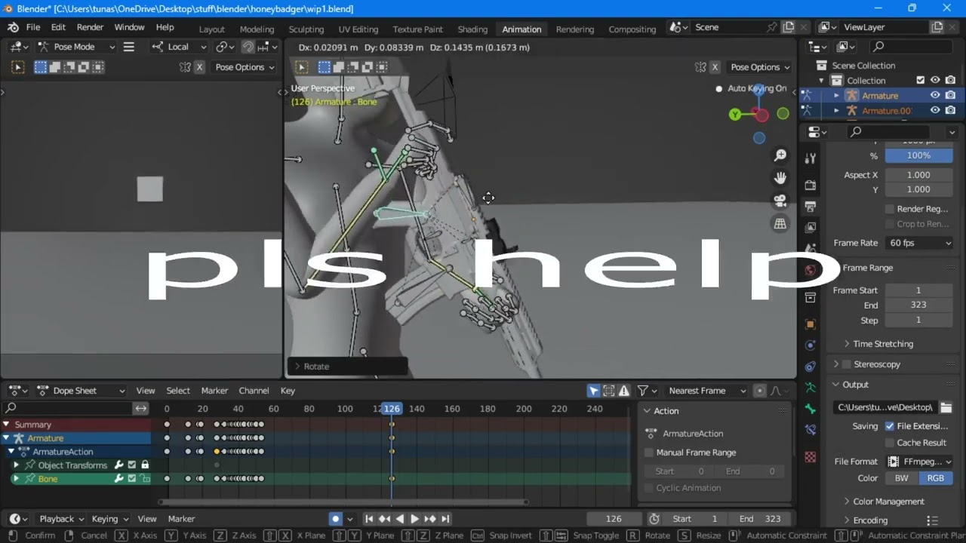Open the File menu
Viewport: 966px width, 543px height.
33,27
